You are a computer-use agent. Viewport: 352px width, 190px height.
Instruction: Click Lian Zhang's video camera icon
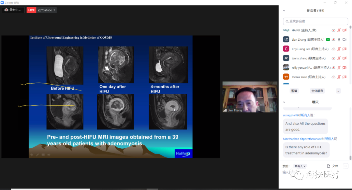click(345, 40)
